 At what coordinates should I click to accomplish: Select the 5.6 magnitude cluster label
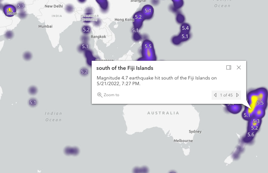click(251, 135)
